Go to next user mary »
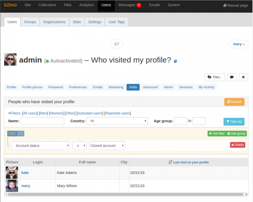This screenshot has height=202, width=253. pos(239,44)
